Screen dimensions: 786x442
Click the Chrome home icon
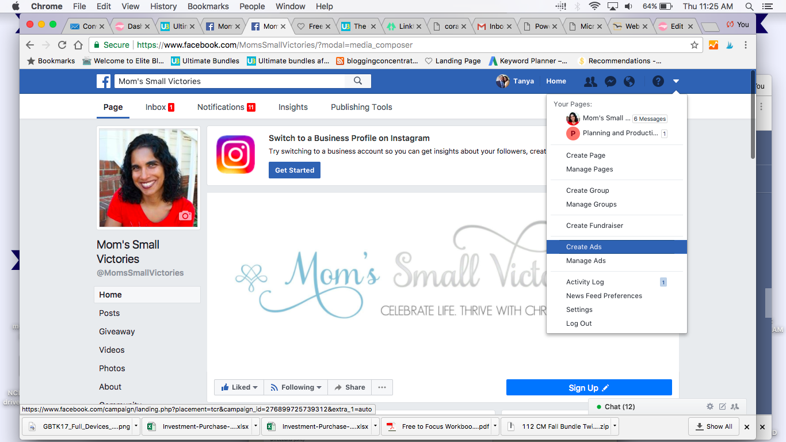78,45
